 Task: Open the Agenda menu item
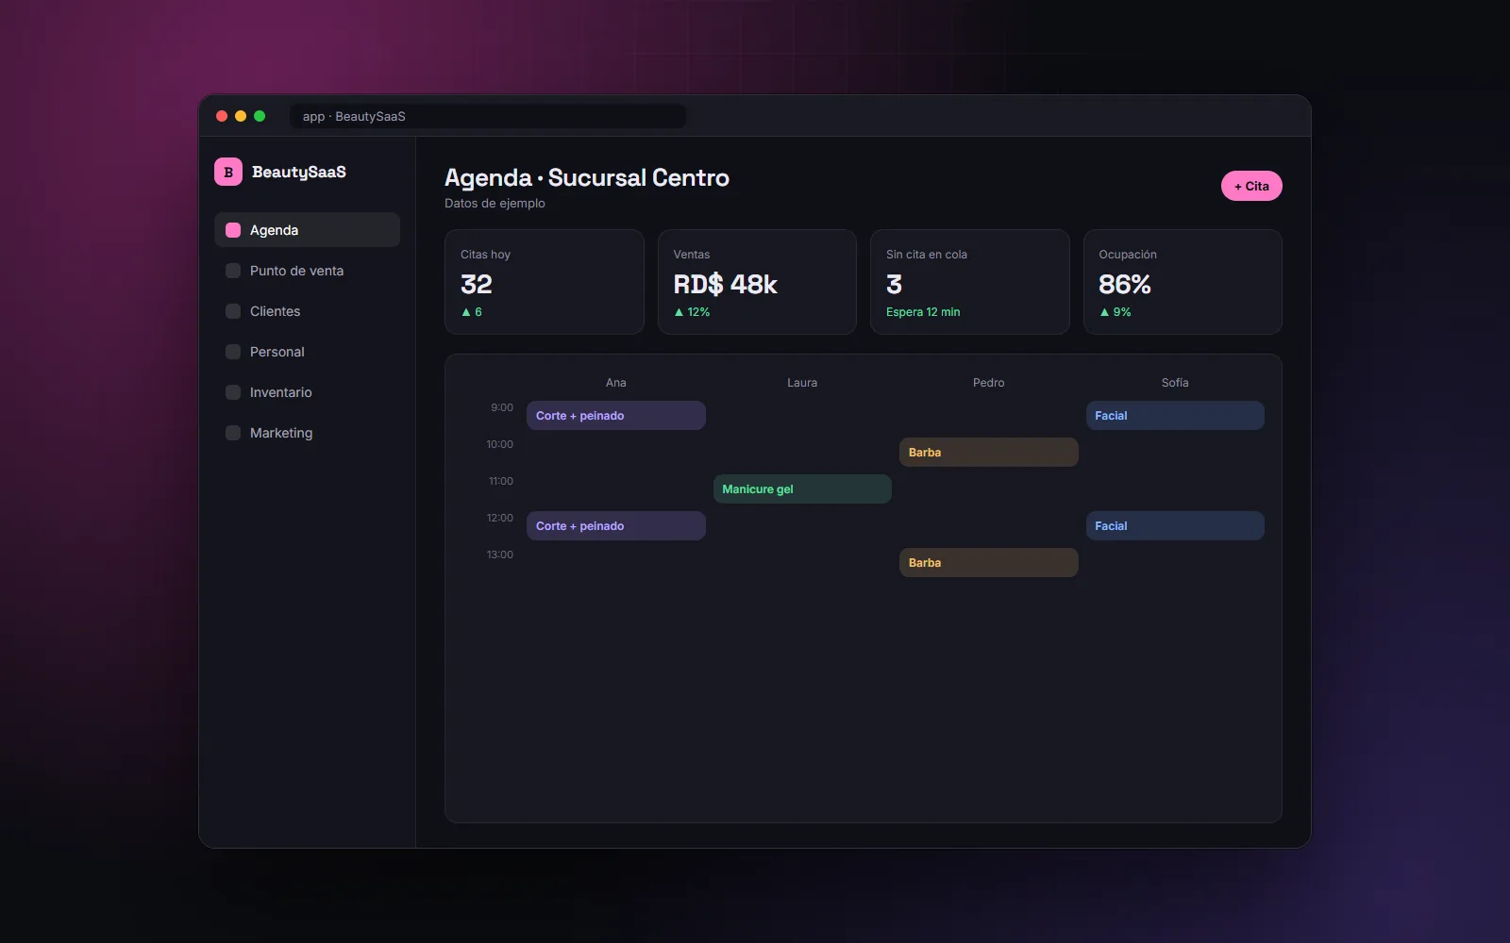(307, 230)
